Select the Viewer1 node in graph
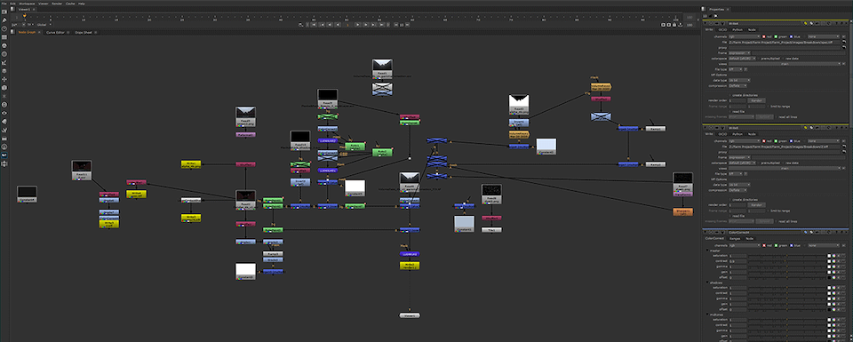853x342 pixels. 410,315
